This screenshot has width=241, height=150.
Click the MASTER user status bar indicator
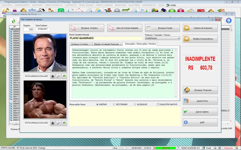166,148
